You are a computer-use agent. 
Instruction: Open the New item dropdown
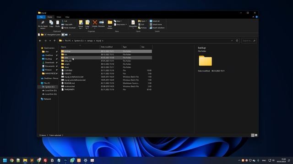118,21
